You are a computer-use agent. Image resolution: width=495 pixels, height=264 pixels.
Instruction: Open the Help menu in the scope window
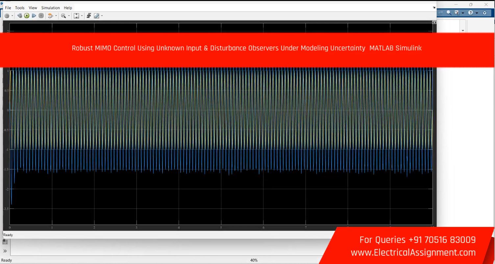tap(68, 8)
